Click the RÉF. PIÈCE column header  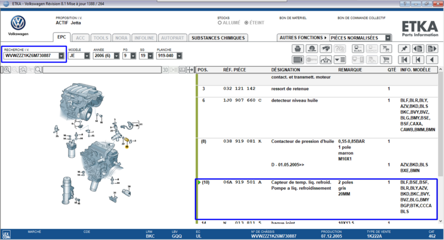point(234,70)
